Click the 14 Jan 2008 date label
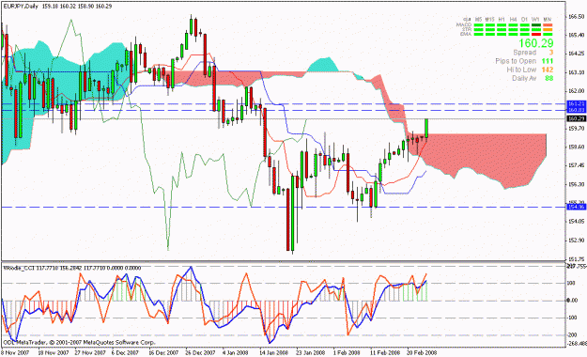The image size is (587, 357). click(274, 353)
